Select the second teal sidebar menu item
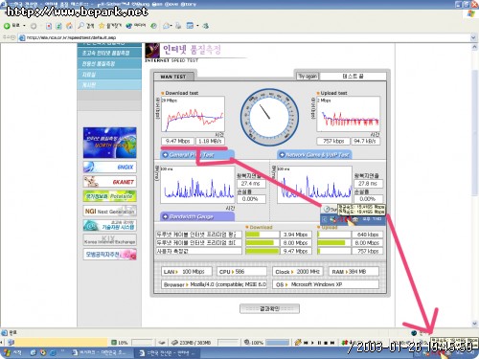 click(x=109, y=63)
